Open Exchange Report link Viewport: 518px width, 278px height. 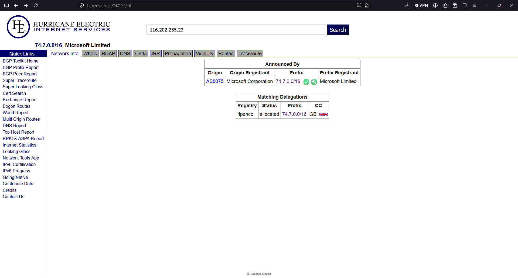click(x=20, y=100)
